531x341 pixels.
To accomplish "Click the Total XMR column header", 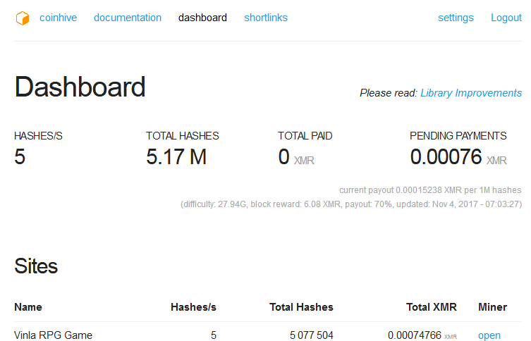I will coord(432,307).
